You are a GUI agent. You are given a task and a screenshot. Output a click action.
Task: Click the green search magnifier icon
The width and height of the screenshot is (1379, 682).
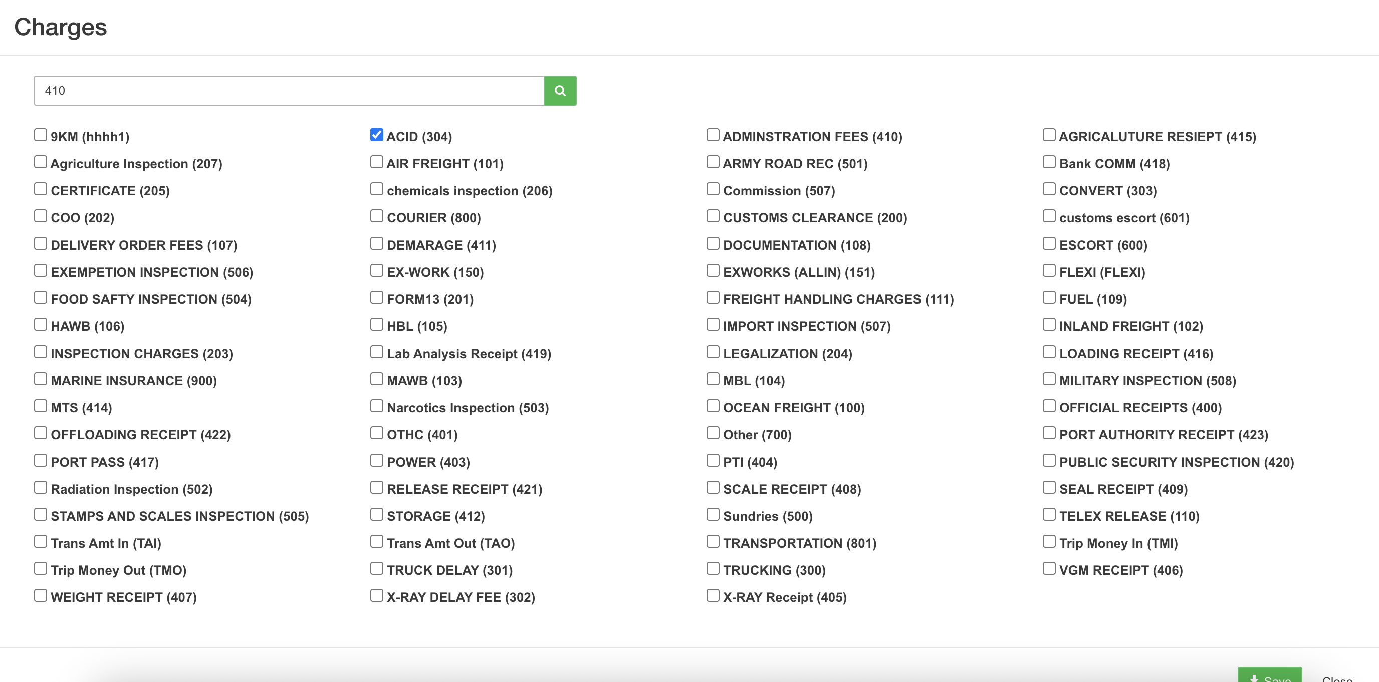[559, 91]
